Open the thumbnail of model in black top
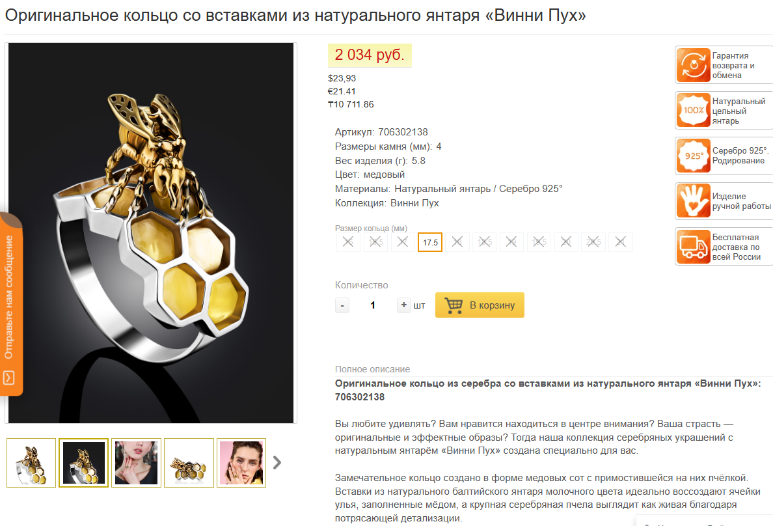 point(136,463)
